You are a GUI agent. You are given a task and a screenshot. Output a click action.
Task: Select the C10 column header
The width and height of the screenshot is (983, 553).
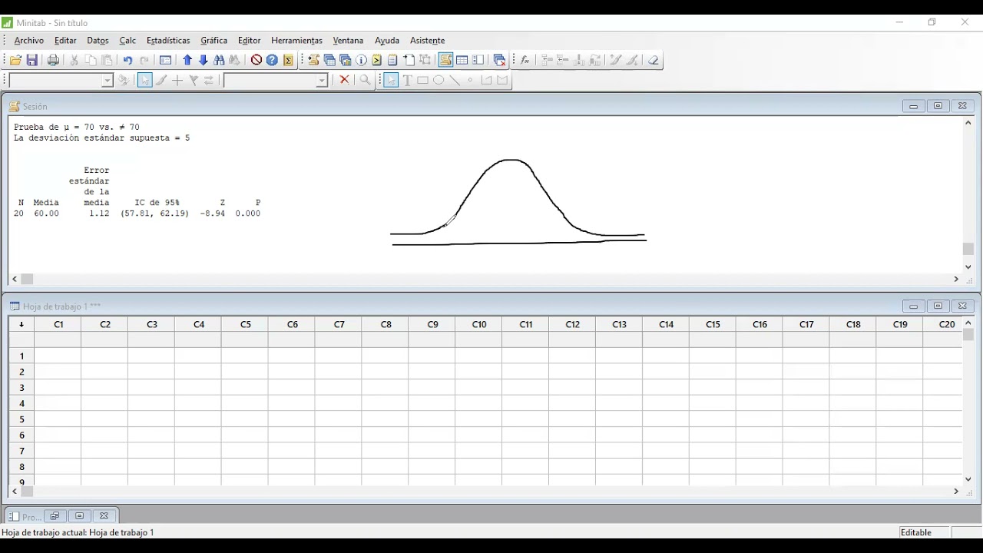(x=479, y=325)
